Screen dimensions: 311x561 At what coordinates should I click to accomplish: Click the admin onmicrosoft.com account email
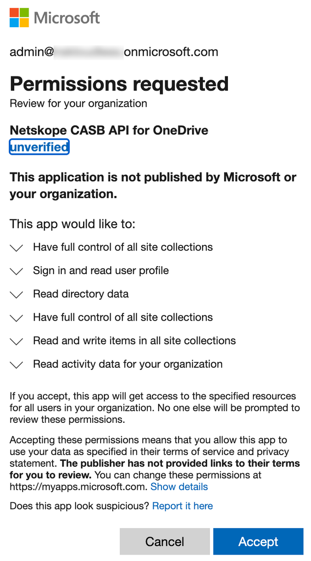114,52
